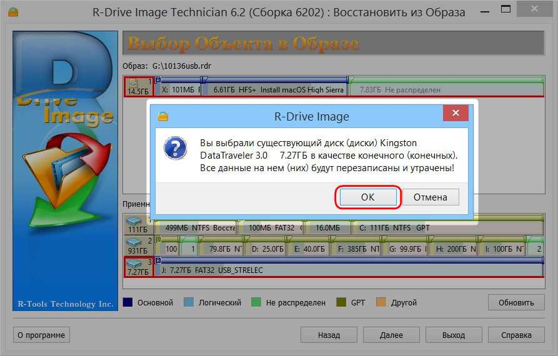Select the C: 111ГБ NTFS partition

(447, 228)
